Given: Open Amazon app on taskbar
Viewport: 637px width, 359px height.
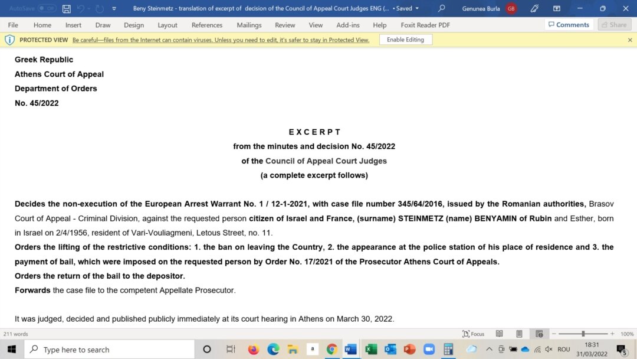Looking at the screenshot, I should point(312,349).
